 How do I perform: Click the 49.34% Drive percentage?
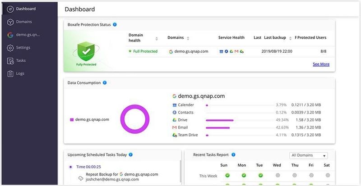pyautogui.click(x=282, y=120)
